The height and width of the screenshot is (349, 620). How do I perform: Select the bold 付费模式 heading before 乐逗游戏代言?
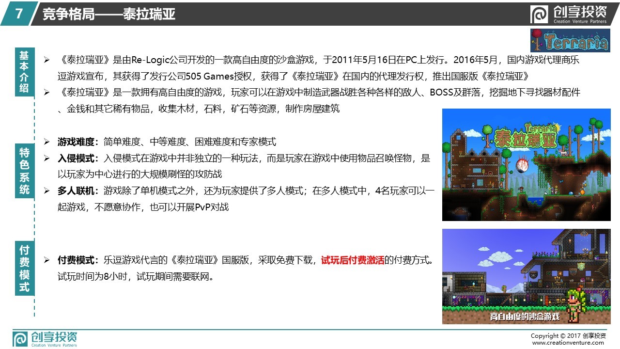click(77, 260)
